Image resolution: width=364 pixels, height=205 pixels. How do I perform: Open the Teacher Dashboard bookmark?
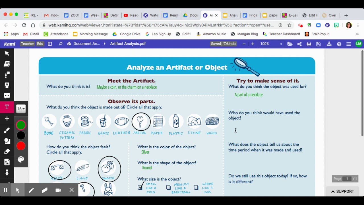281,34
